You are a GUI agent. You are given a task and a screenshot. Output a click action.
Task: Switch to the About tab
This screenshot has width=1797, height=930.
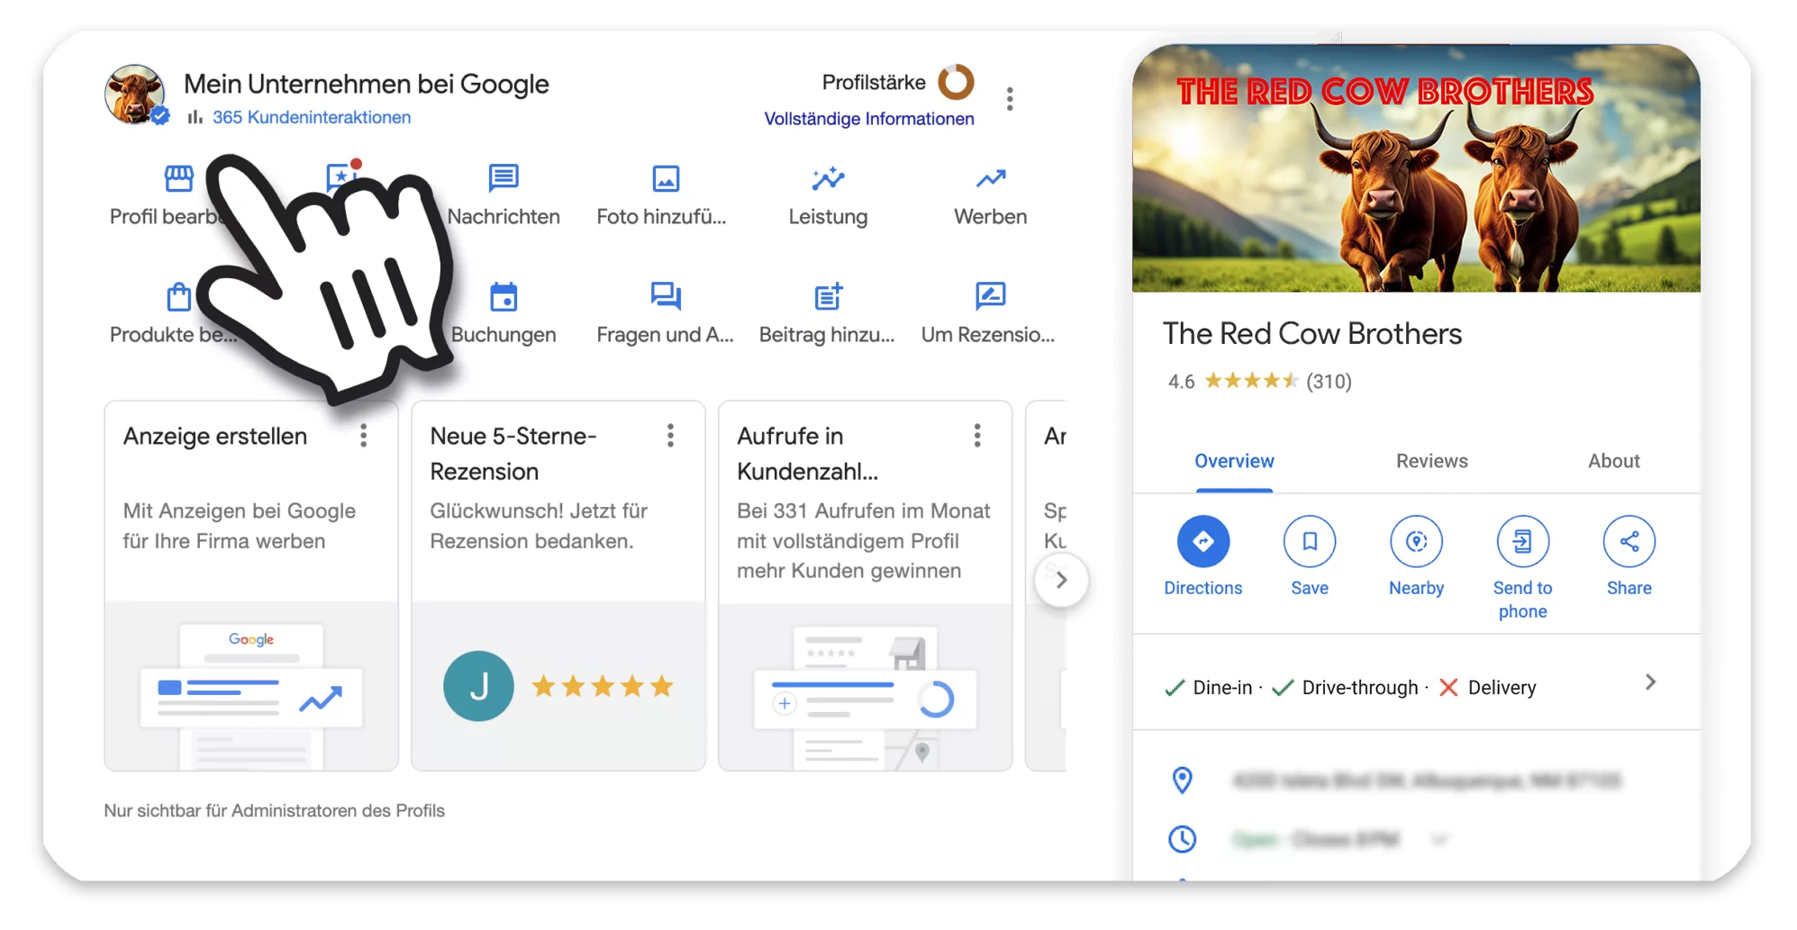[x=1613, y=461]
